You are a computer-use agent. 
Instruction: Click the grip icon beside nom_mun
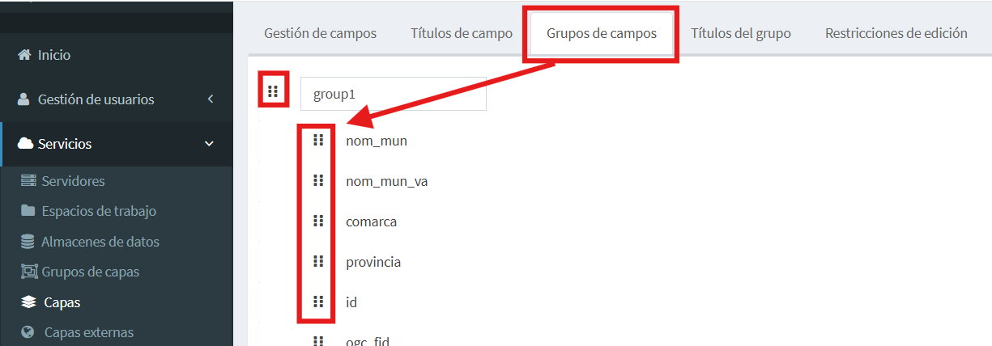point(318,140)
